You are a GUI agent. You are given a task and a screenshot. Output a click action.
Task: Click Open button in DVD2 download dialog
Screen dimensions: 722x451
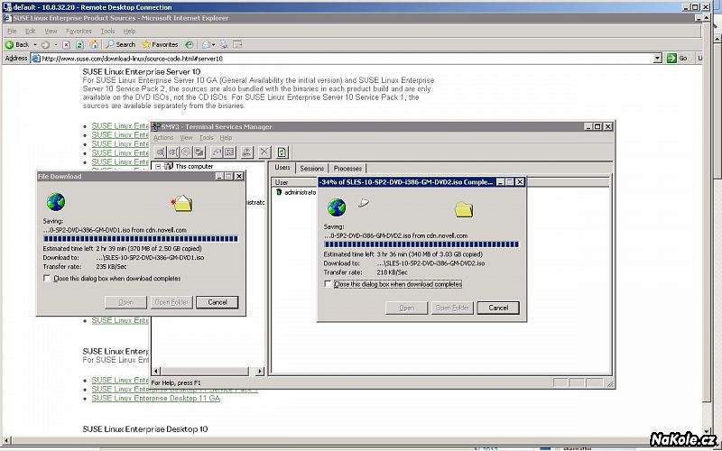[x=407, y=308]
